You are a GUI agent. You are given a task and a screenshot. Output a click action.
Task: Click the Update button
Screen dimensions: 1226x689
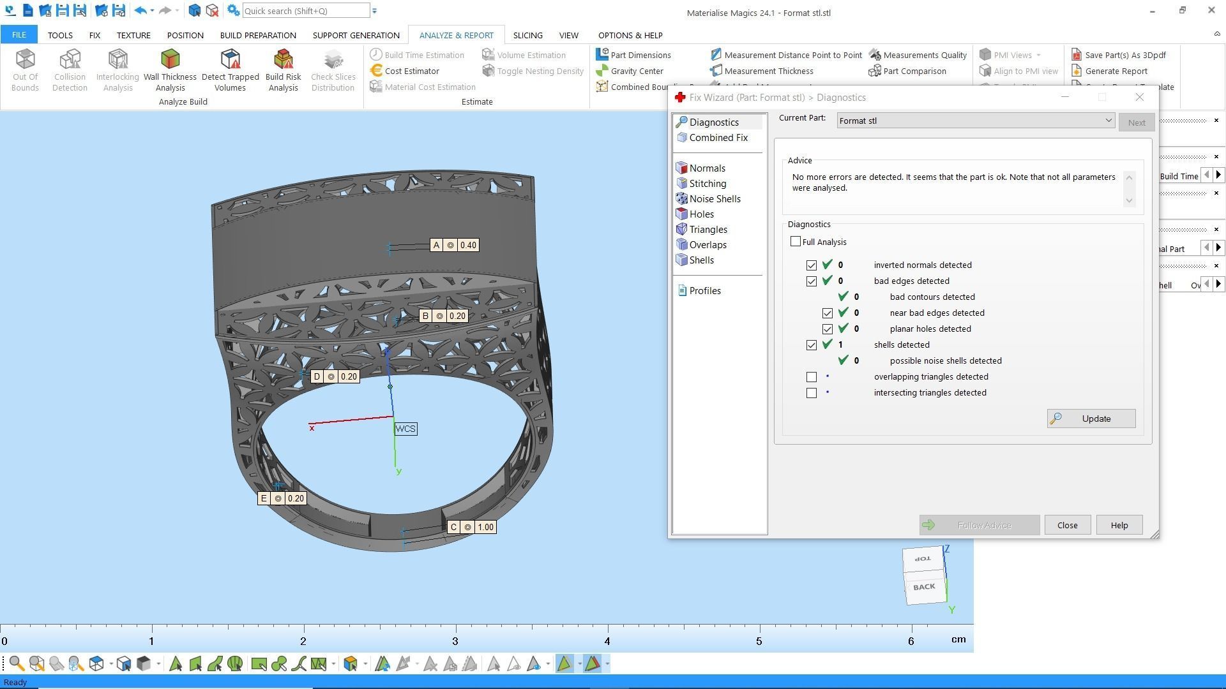click(1091, 419)
